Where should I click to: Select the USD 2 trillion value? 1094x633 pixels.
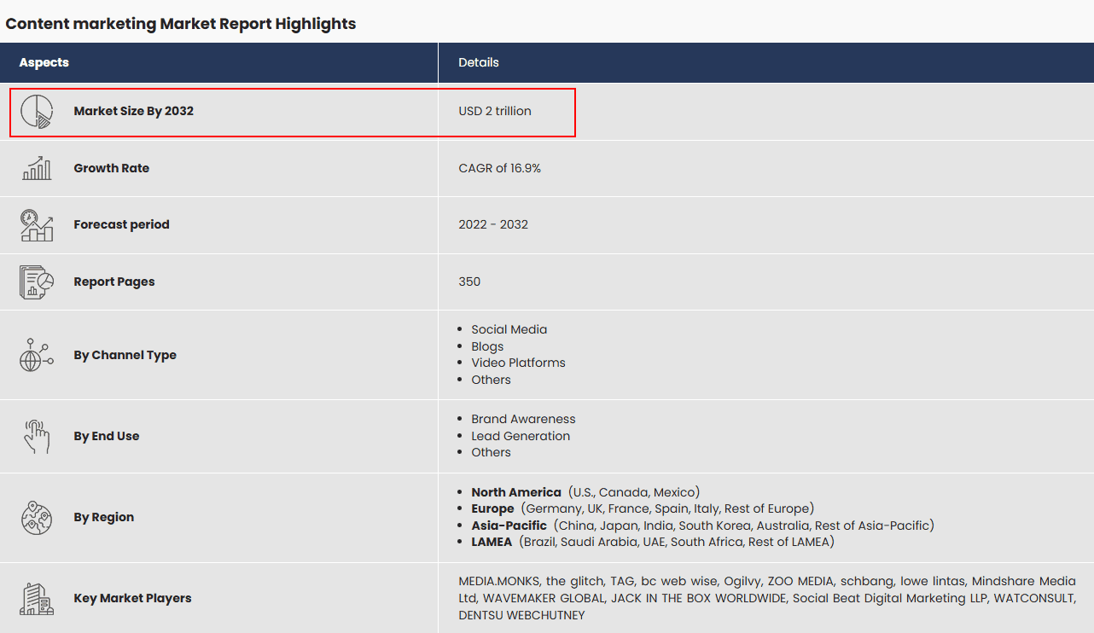(x=495, y=111)
